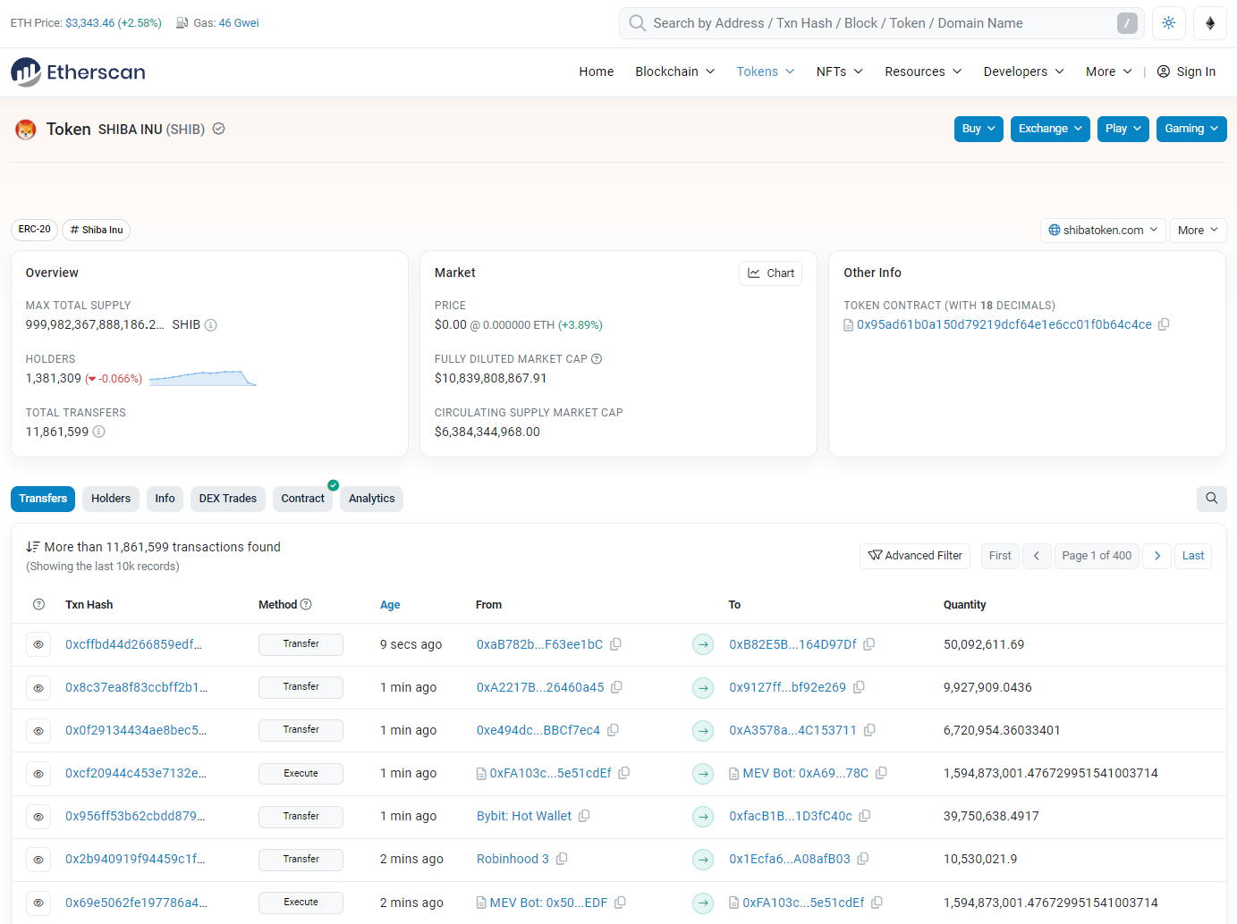Screen dimensions: 1237x924
Task: Expand the NFTs menu
Action: point(839,71)
